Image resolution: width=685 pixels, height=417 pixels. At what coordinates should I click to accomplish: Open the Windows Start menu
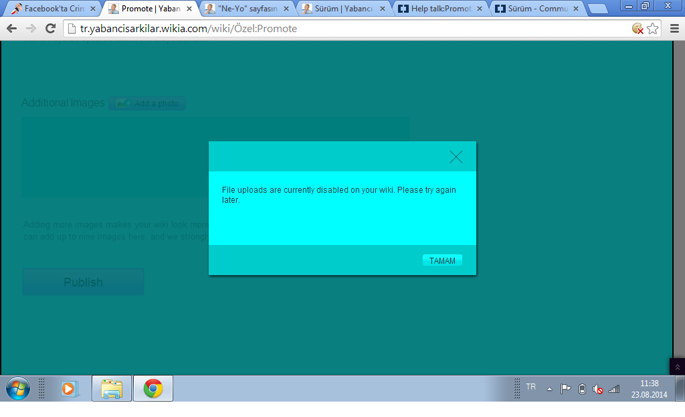pyautogui.click(x=18, y=388)
